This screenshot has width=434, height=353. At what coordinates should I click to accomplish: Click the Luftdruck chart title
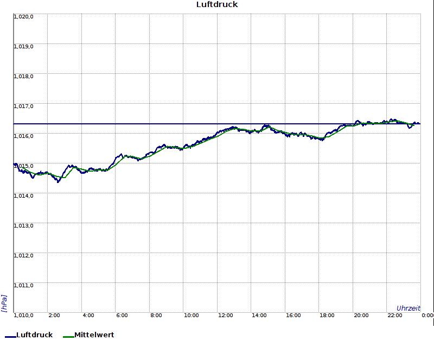pyautogui.click(x=217, y=4)
